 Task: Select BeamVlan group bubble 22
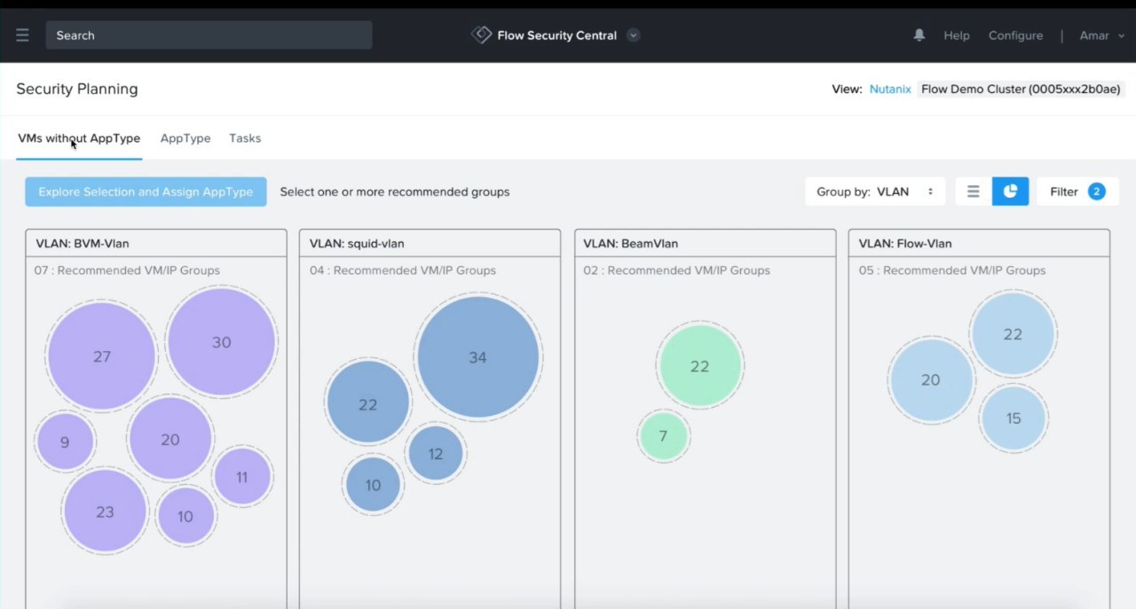[x=699, y=366]
